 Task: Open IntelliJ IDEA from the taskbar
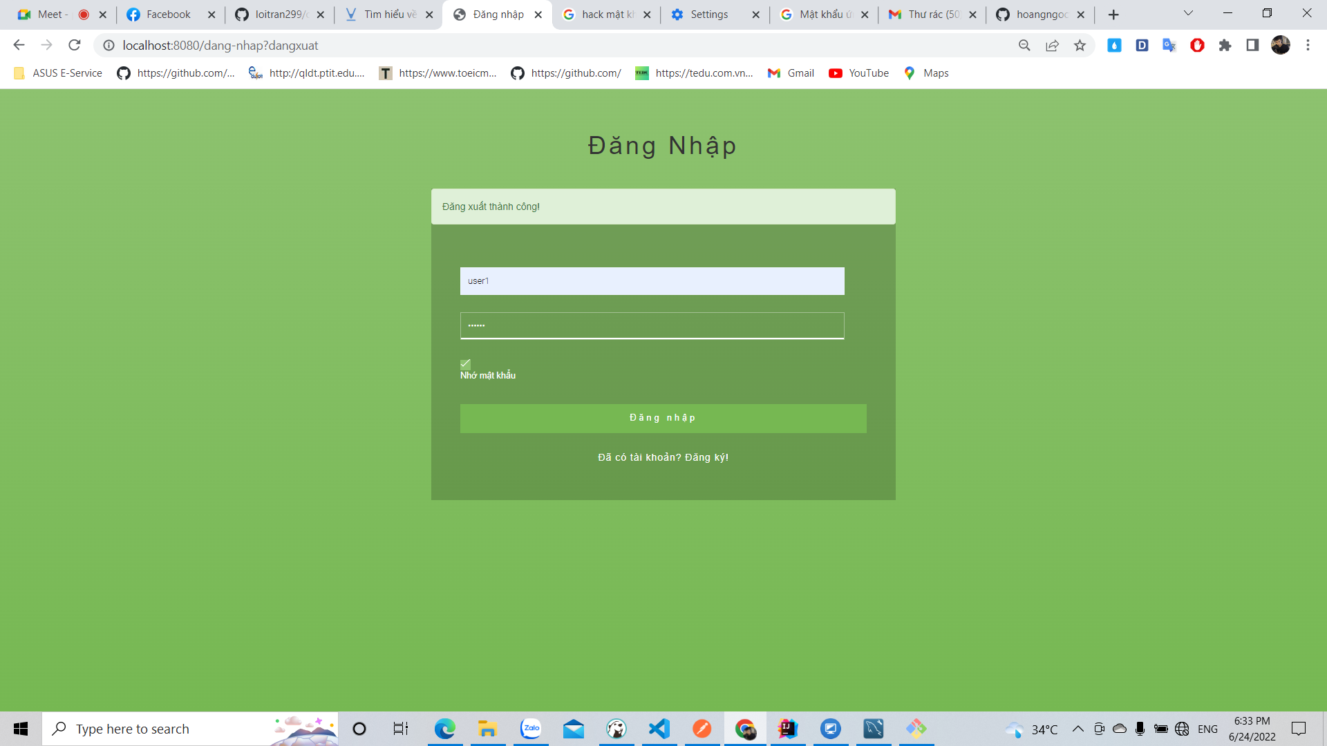(x=787, y=729)
